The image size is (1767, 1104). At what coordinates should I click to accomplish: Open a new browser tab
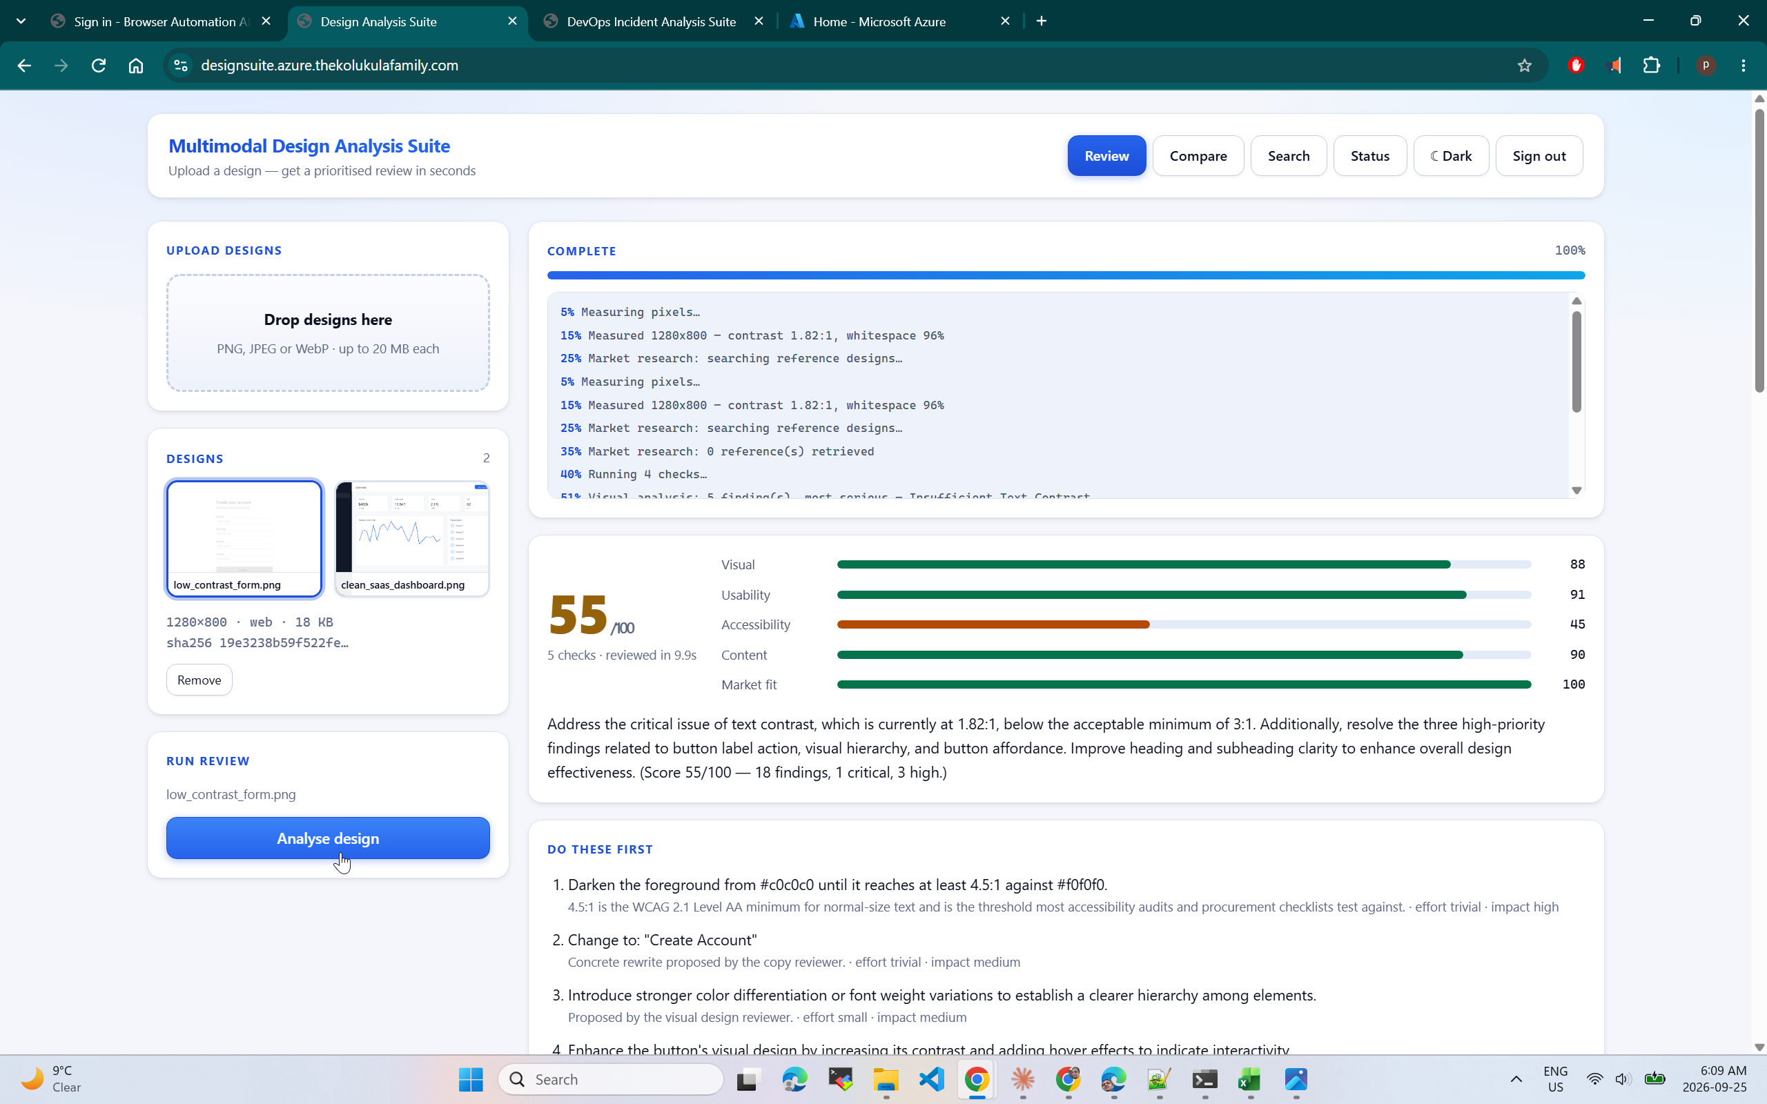1041,21
